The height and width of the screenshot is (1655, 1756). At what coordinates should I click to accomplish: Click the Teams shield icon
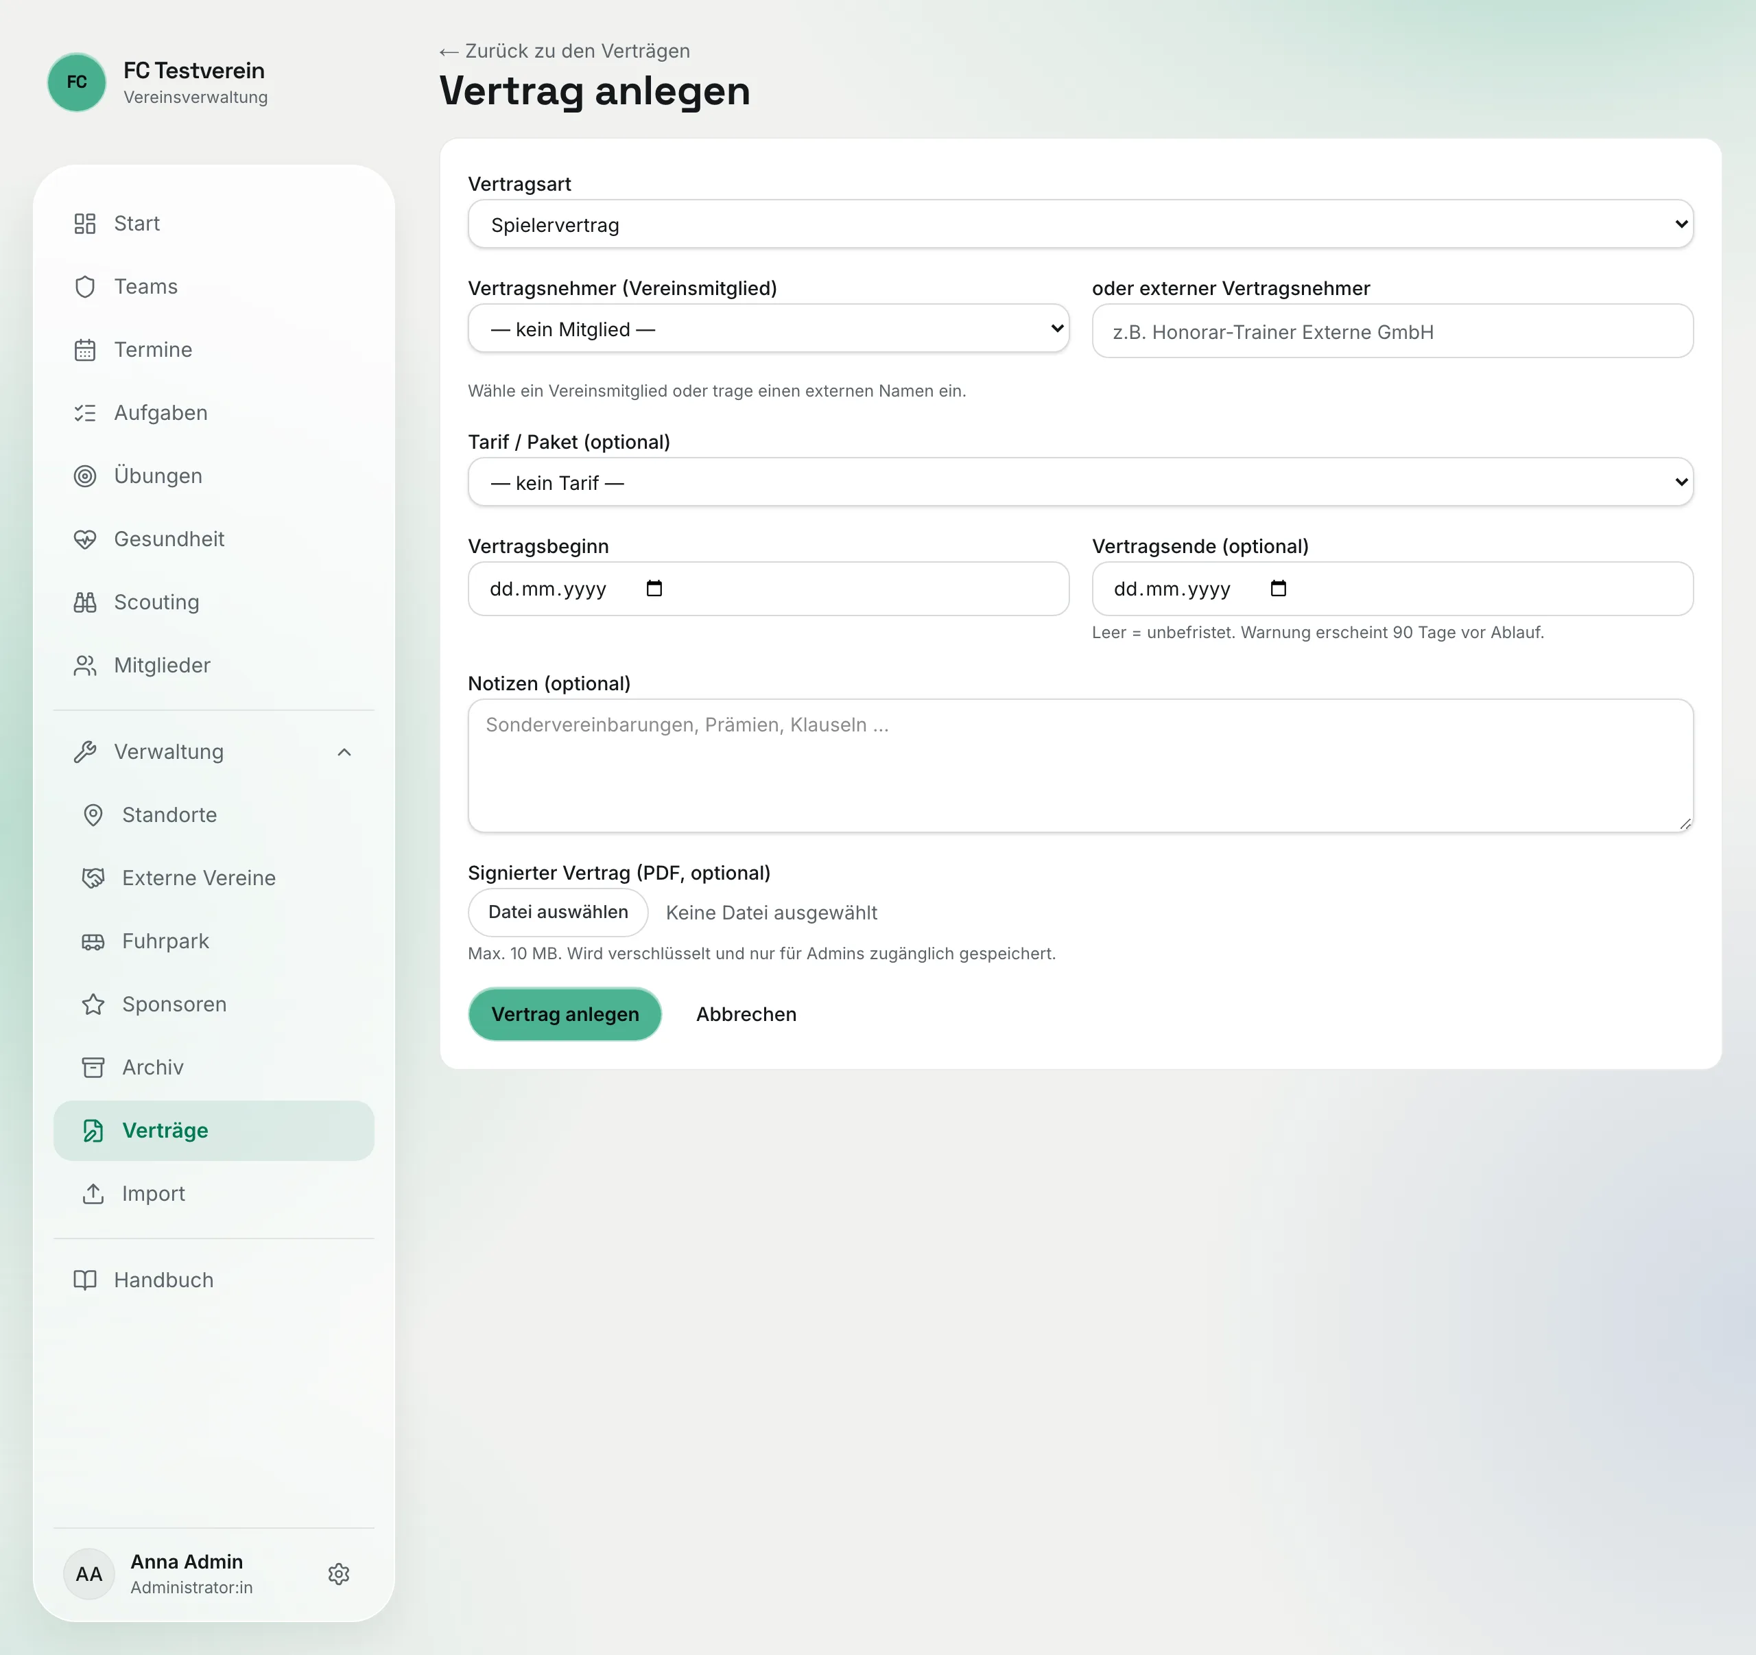85,286
